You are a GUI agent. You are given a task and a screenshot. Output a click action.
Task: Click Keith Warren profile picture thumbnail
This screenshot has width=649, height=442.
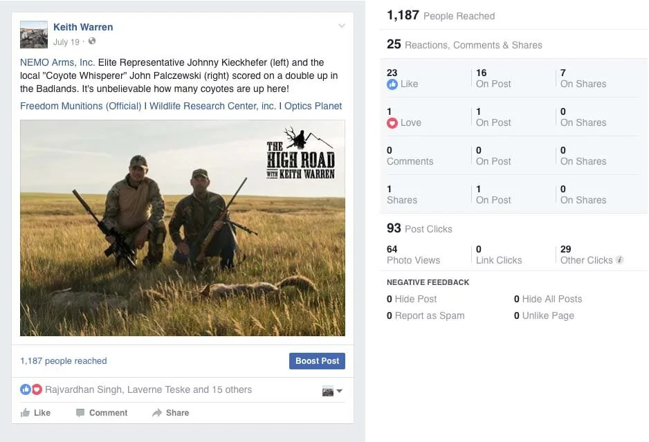[x=33, y=35]
